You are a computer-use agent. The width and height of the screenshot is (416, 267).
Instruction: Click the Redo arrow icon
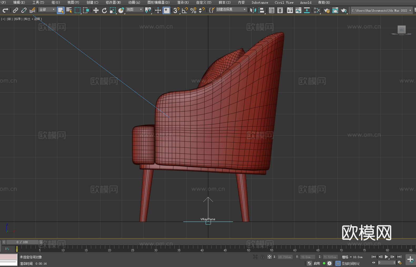5,10
